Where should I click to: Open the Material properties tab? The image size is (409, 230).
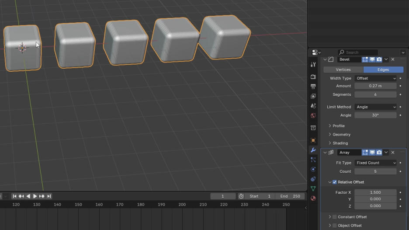pos(313,199)
